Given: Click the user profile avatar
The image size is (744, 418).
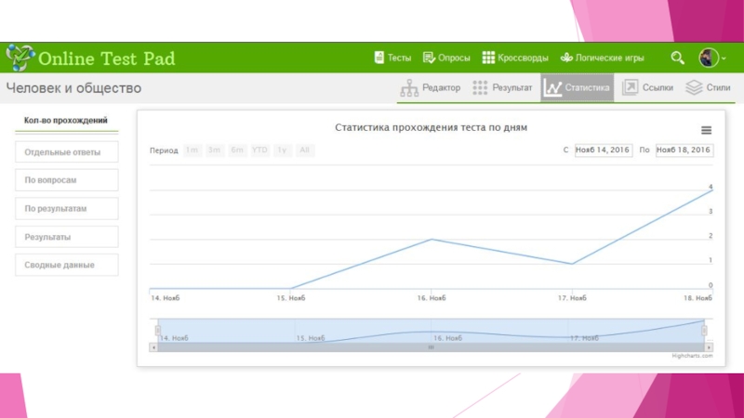Looking at the screenshot, I should (x=709, y=58).
